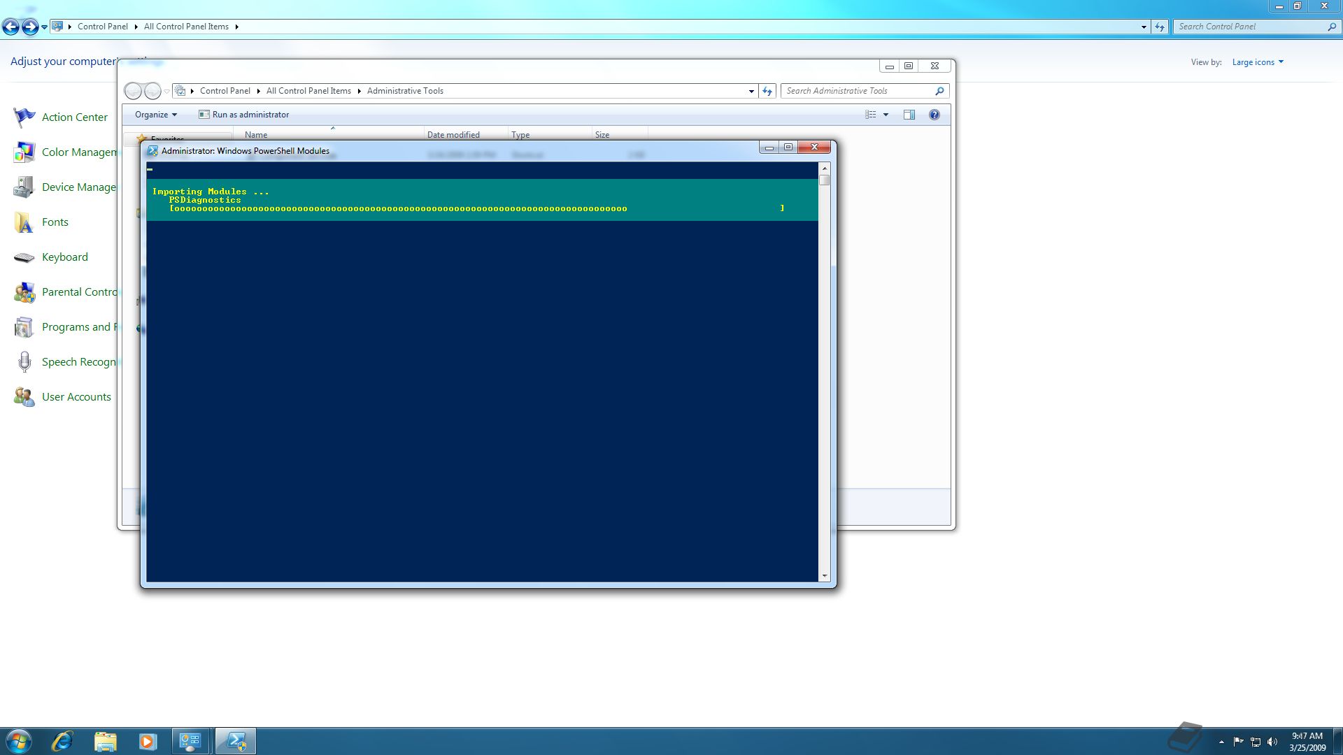Show hidden tray icons arrow

[x=1221, y=742]
